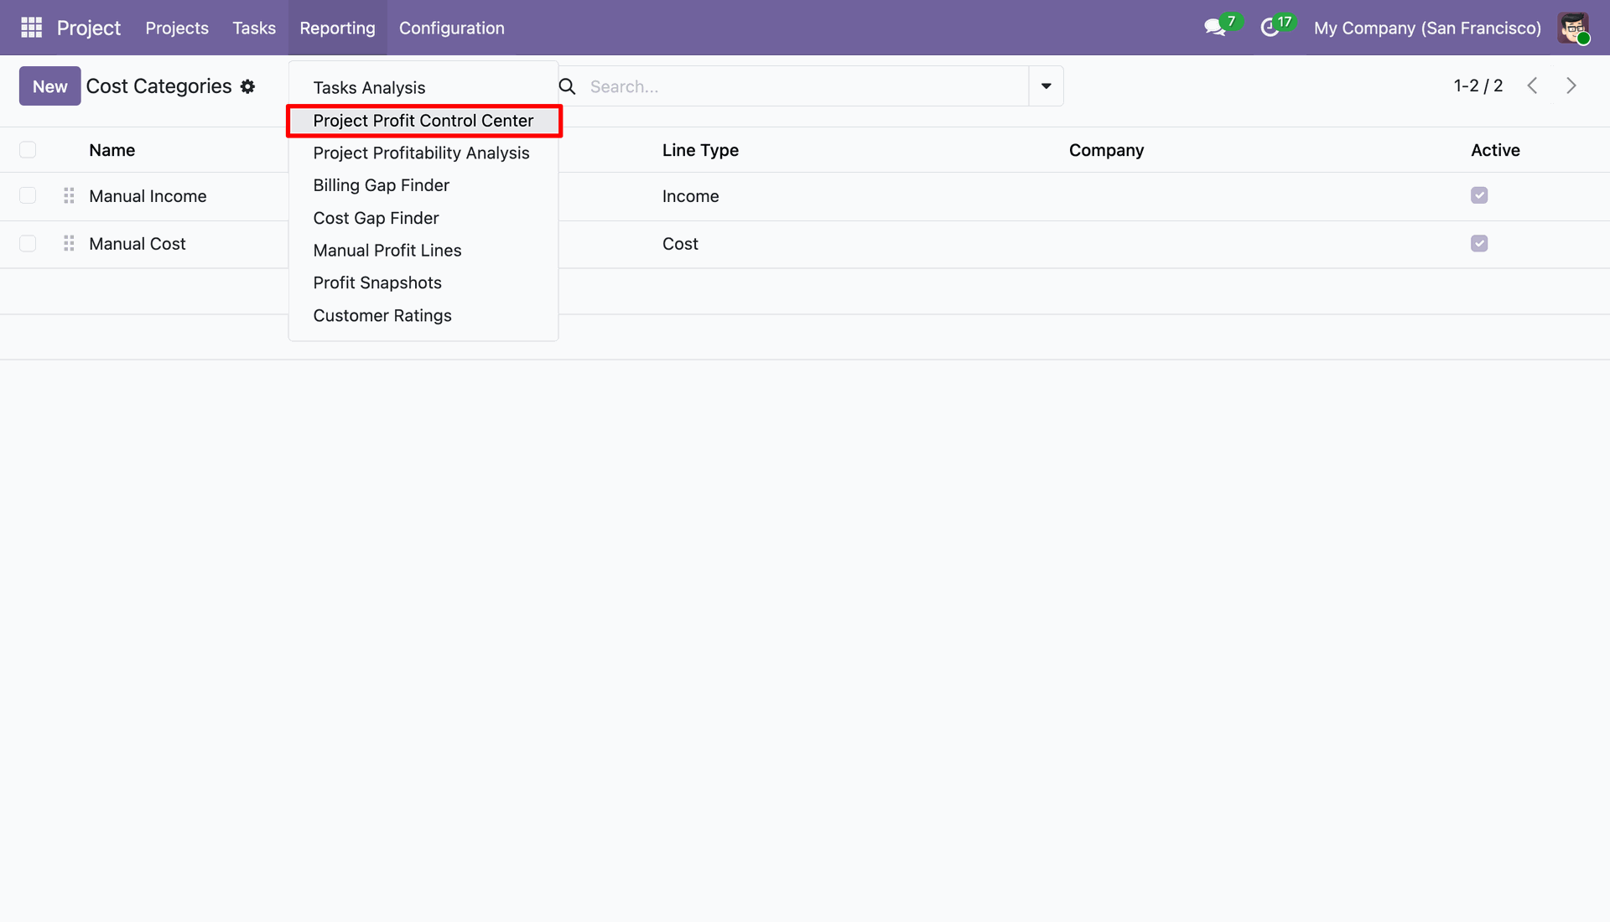Choose Project Profitability Analysis entry
The image size is (1610, 922).
(423, 153)
